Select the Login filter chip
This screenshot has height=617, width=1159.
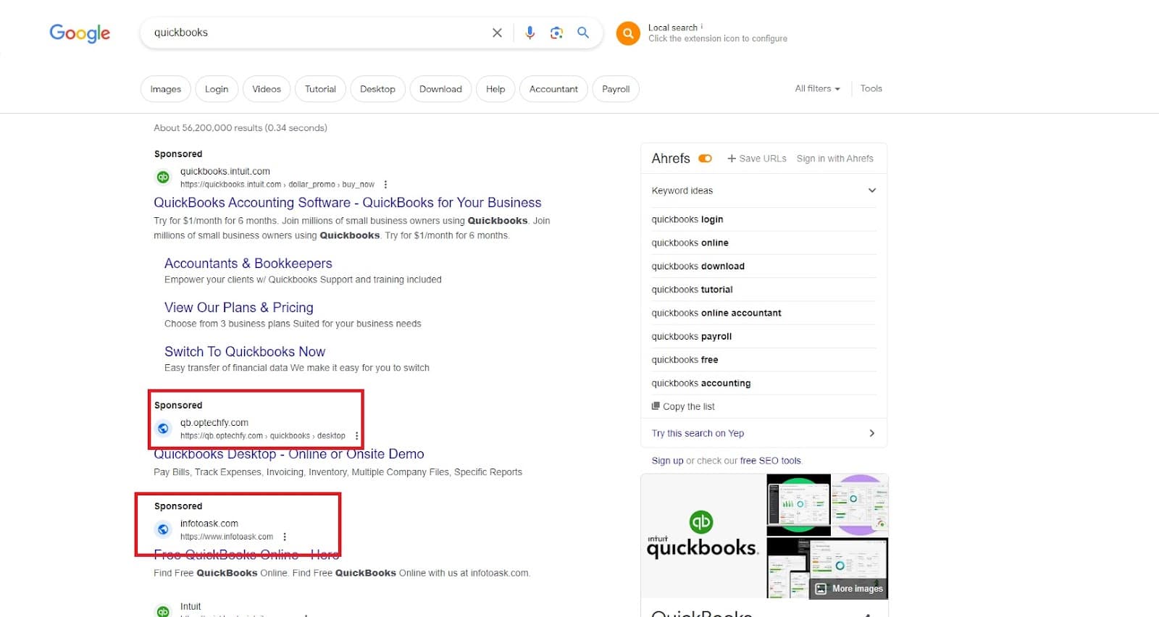point(216,89)
